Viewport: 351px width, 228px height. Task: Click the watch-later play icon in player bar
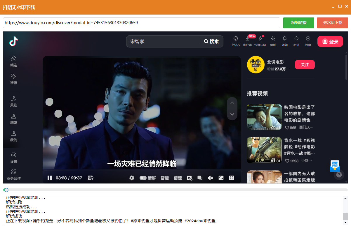coord(190,178)
